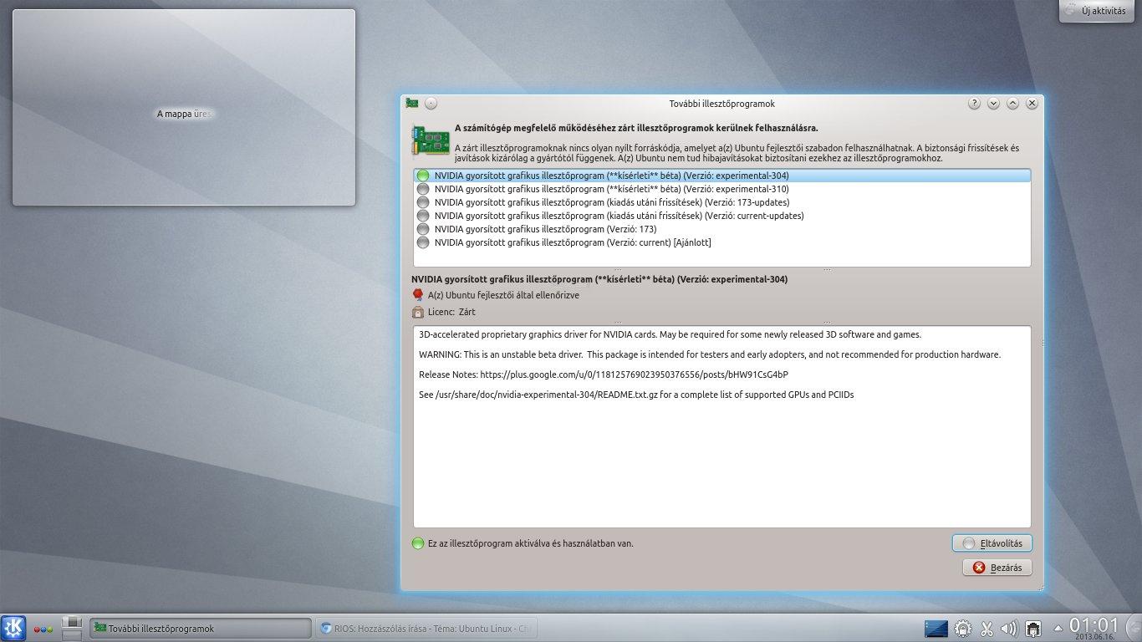Toggle the on-all-desktops pin button
This screenshot has height=642, width=1142.
431,104
